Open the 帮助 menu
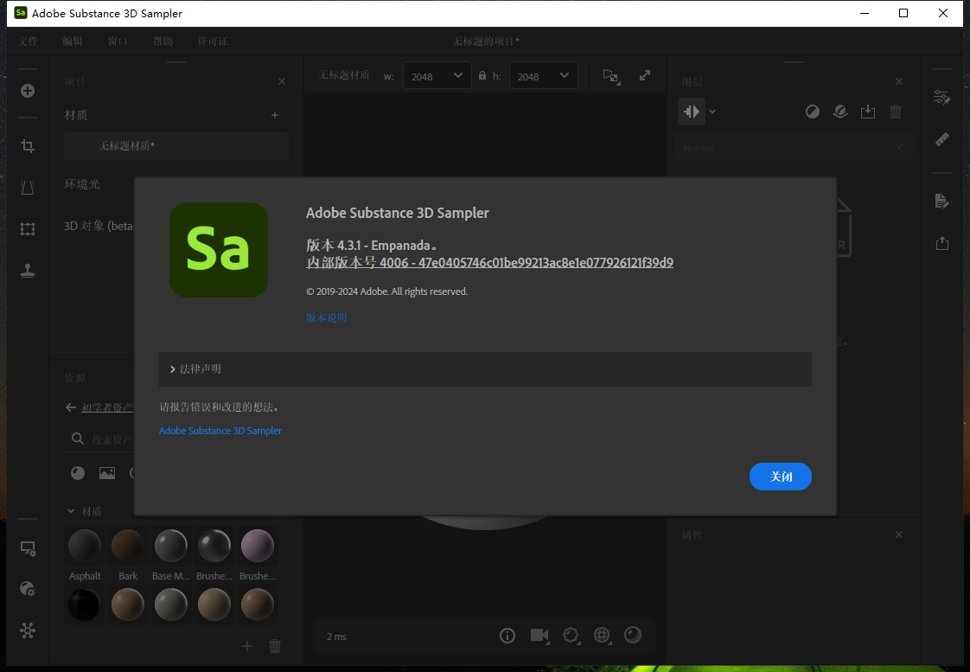The width and height of the screenshot is (970, 672). (x=163, y=41)
